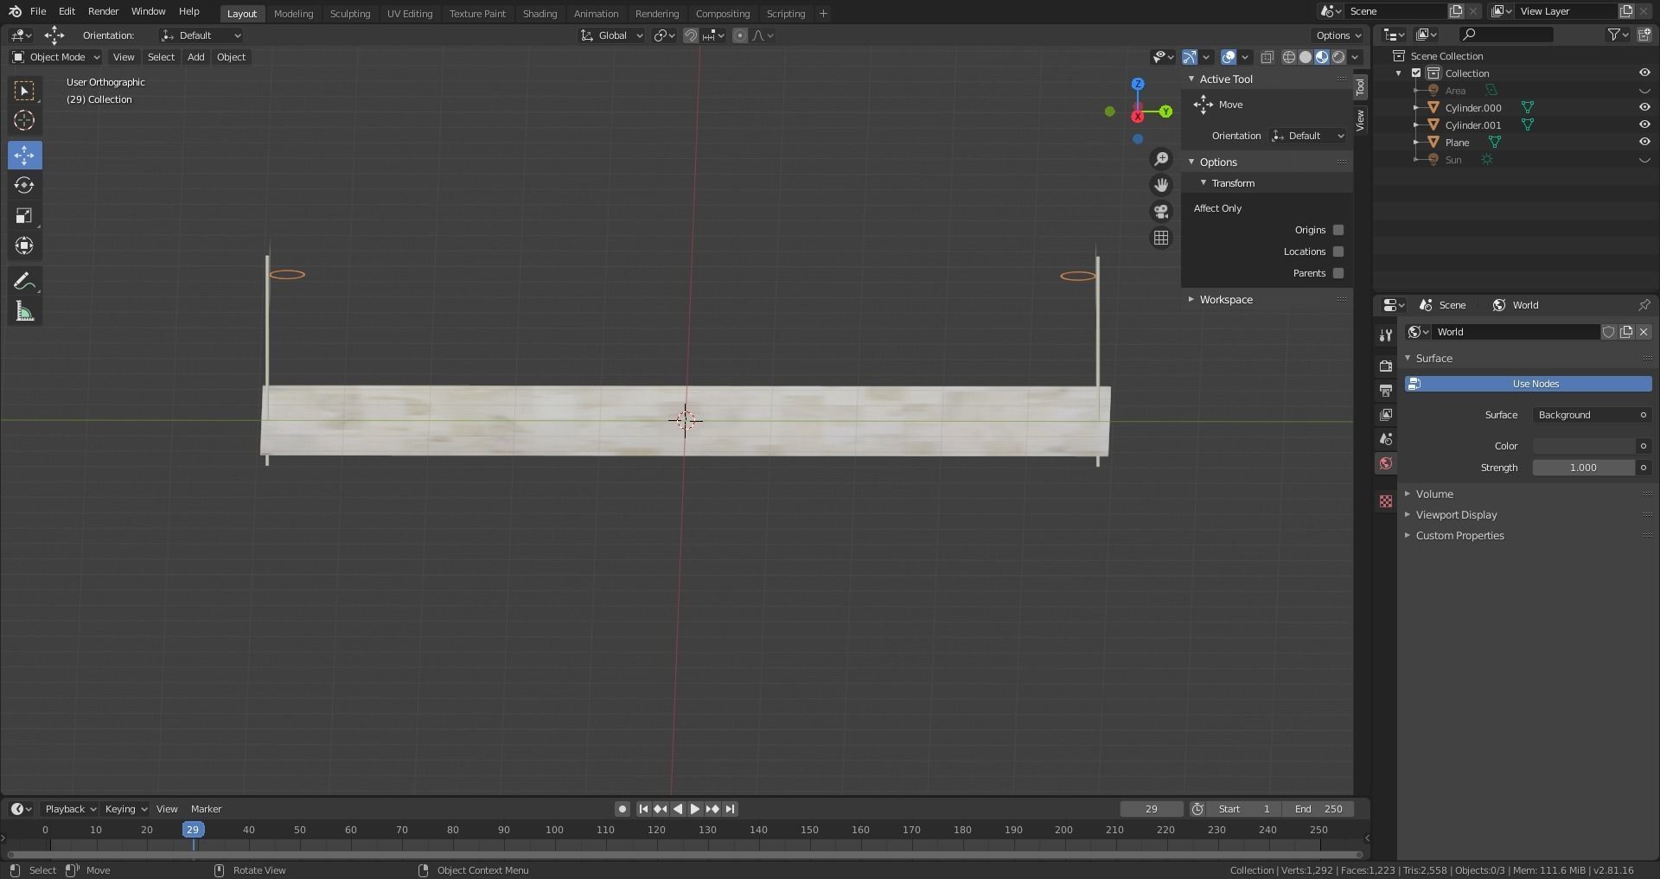Open header Orientation Default dropdown
Image resolution: width=1660 pixels, height=879 pixels.
201,35
